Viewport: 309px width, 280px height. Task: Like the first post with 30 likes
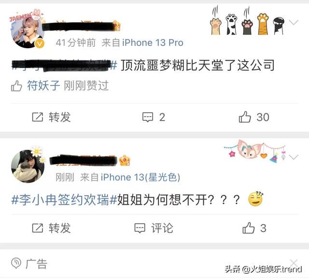click(x=254, y=117)
